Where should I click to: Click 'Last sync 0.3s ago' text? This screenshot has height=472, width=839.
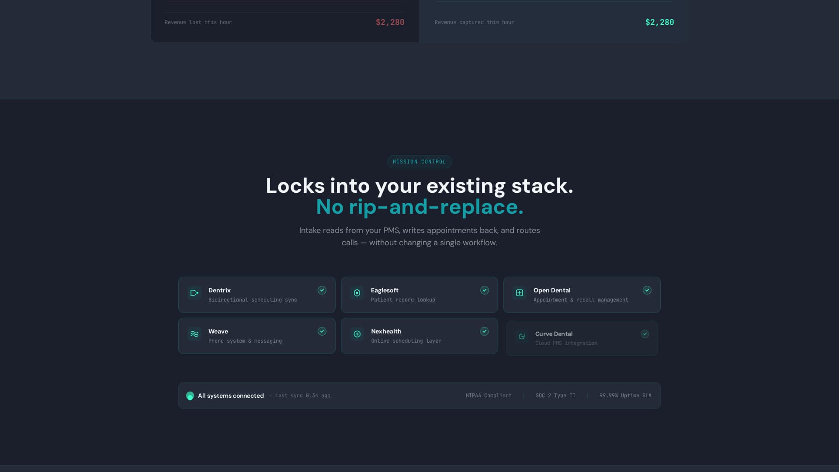click(x=303, y=396)
